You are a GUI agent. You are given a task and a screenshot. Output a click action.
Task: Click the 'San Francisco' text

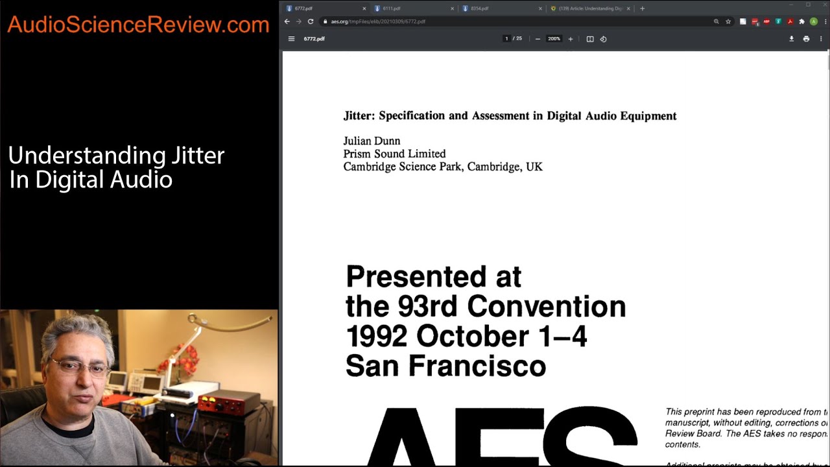point(445,366)
